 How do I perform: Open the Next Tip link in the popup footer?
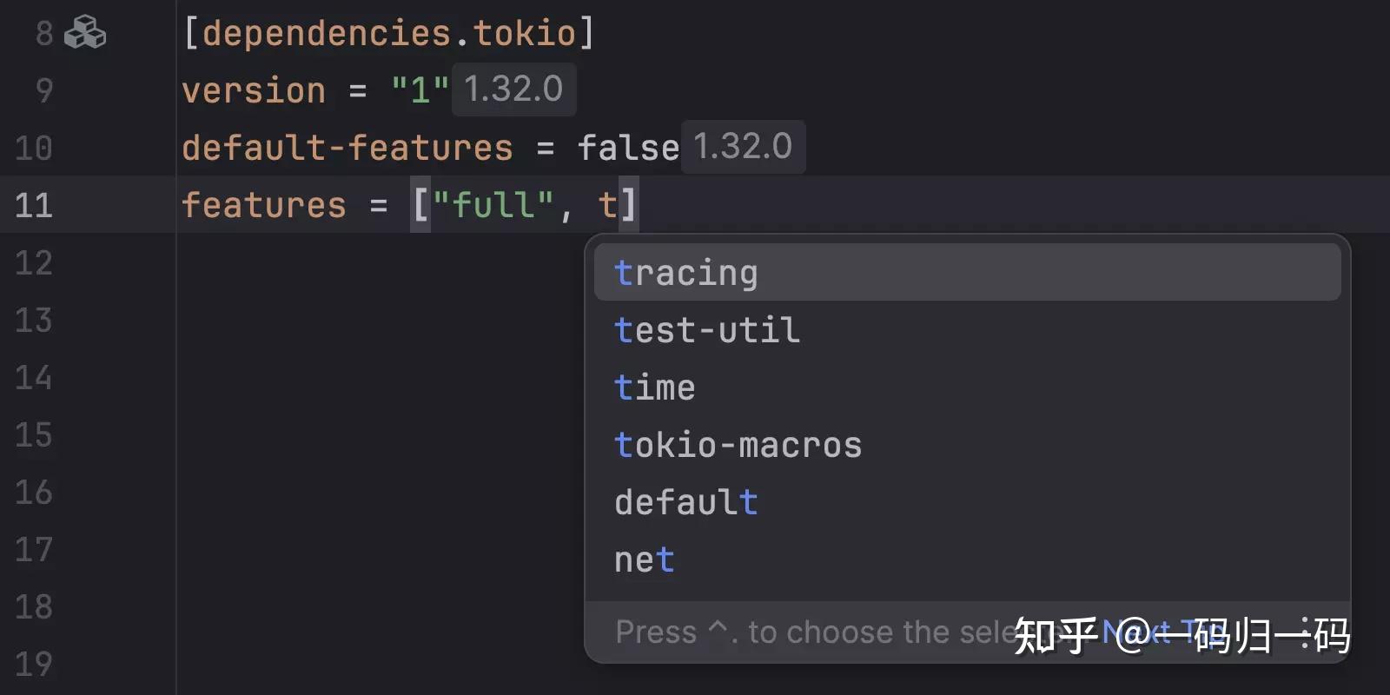[1164, 632]
